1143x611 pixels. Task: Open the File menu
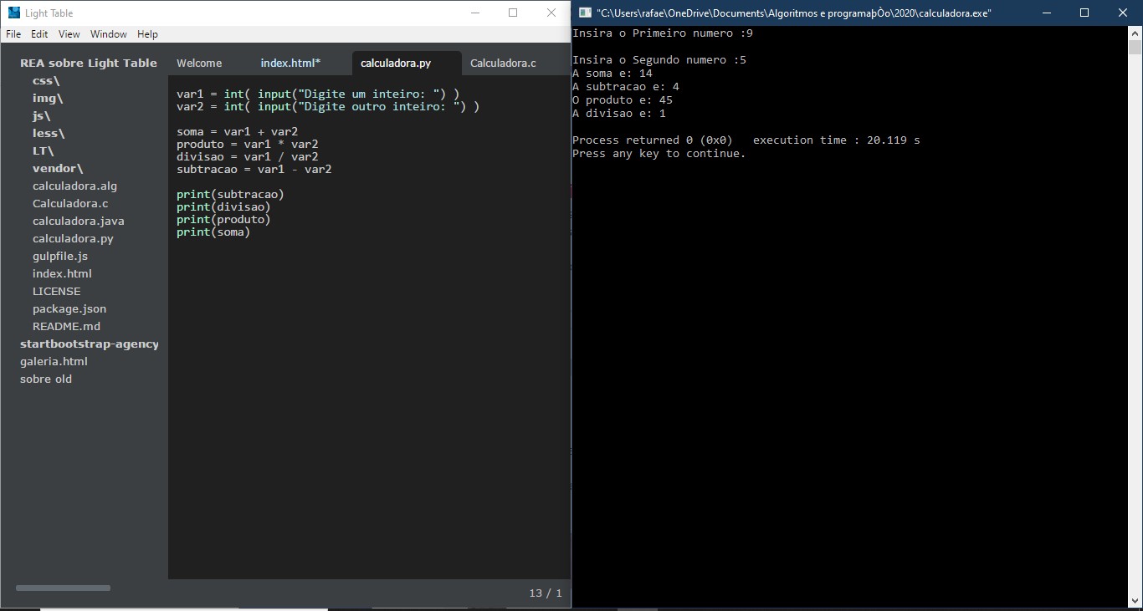click(x=13, y=34)
